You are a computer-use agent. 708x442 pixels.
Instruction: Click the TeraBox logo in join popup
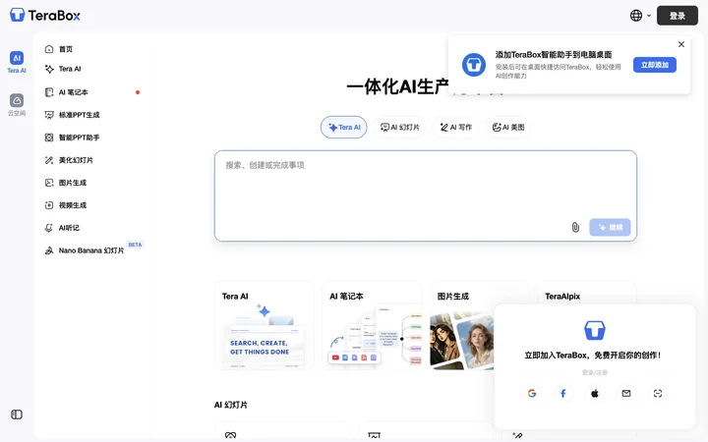[x=595, y=330]
